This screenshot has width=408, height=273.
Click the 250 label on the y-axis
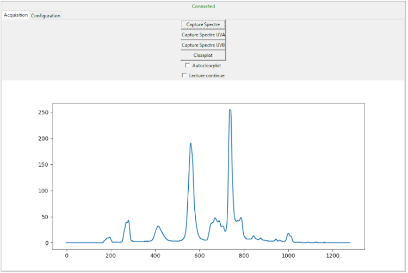(x=42, y=113)
